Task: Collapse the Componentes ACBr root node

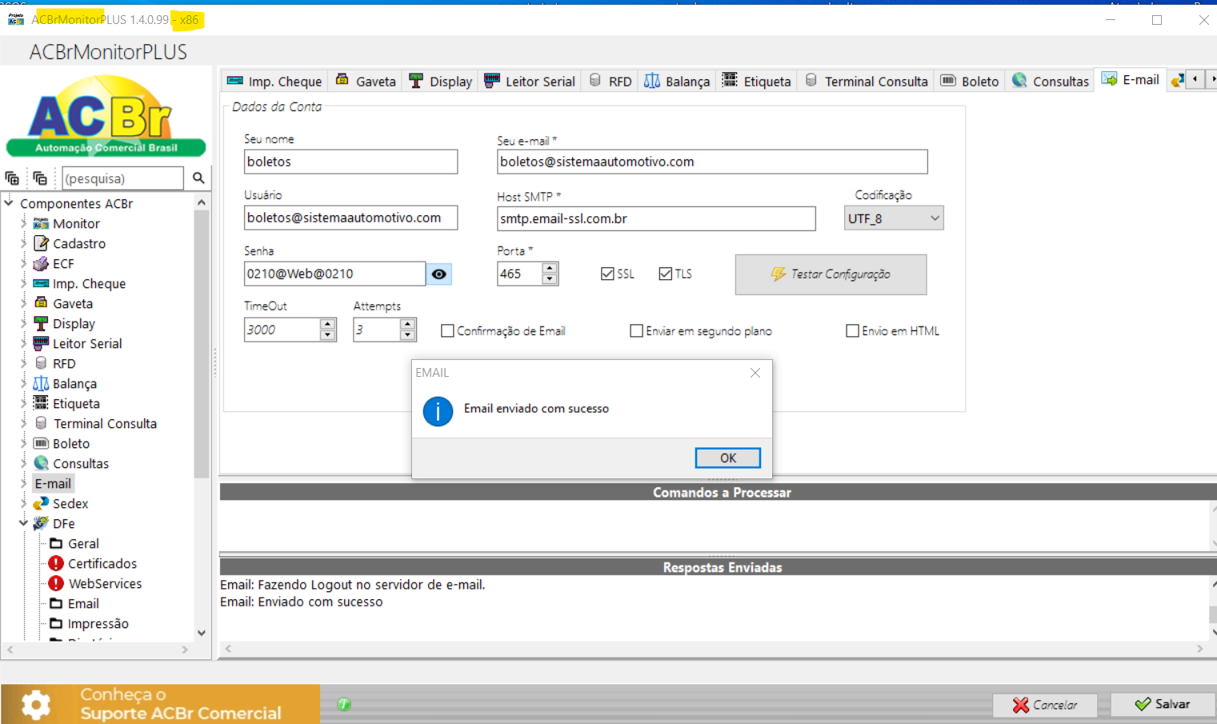Action: pyautogui.click(x=9, y=203)
